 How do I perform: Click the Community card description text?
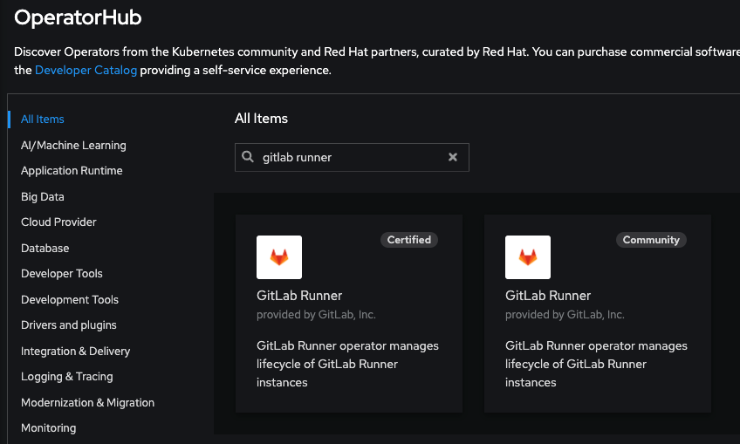coord(596,364)
